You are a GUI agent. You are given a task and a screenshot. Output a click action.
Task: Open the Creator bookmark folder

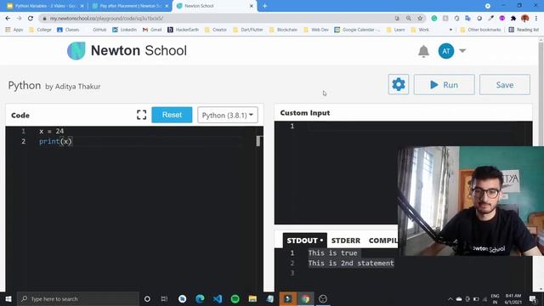(x=216, y=30)
